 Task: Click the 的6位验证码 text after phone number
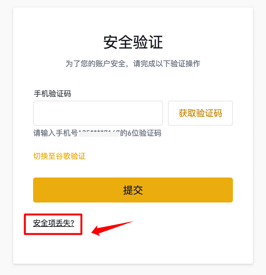pos(140,133)
